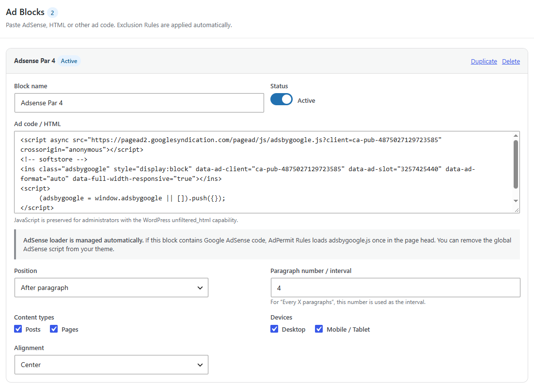Click the Block name input field

click(x=139, y=103)
